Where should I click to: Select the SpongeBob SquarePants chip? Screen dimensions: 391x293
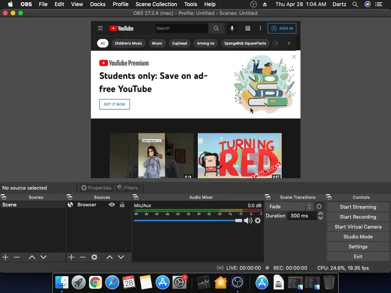click(245, 43)
